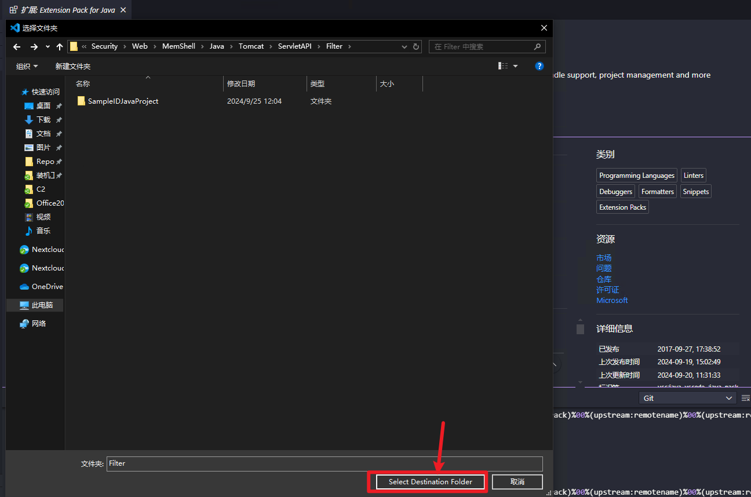Select 图片 in quick access

click(x=43, y=147)
